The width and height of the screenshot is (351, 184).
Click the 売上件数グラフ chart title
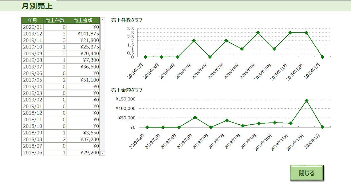tap(127, 20)
